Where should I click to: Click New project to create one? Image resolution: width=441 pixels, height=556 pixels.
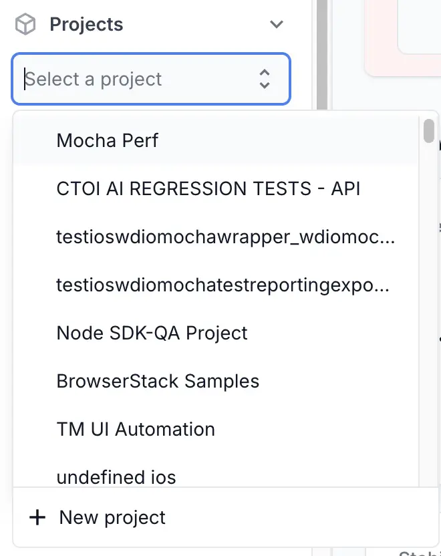coord(112,517)
